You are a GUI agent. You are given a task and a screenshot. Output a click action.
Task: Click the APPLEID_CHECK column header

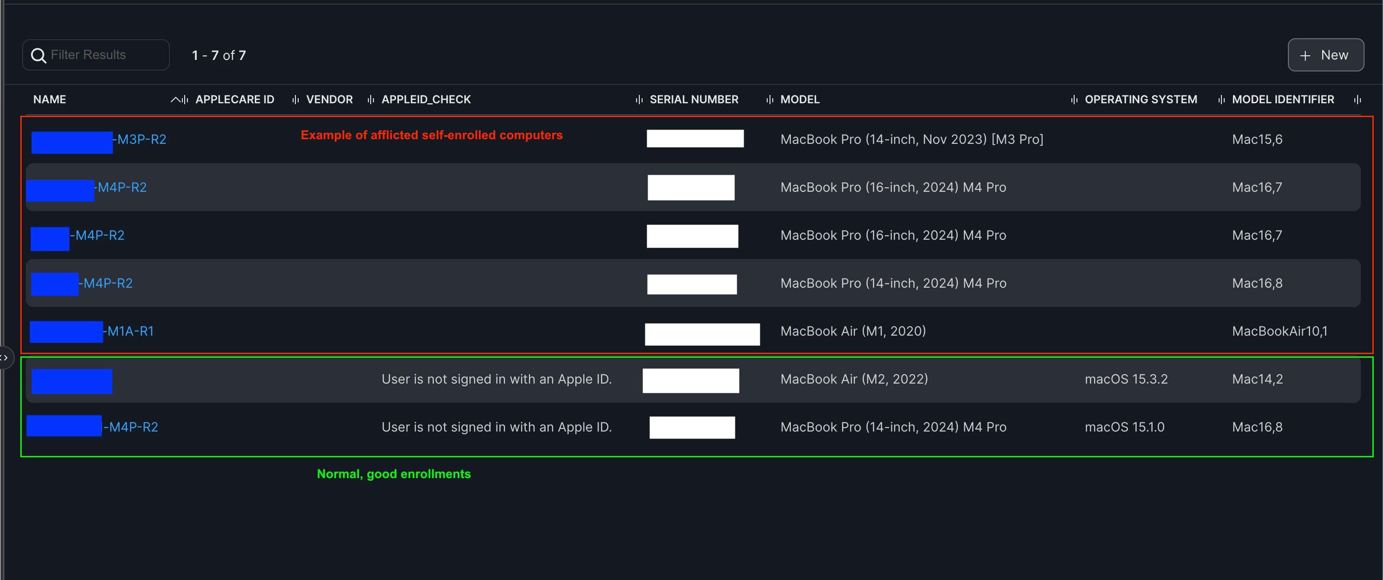pyautogui.click(x=426, y=100)
